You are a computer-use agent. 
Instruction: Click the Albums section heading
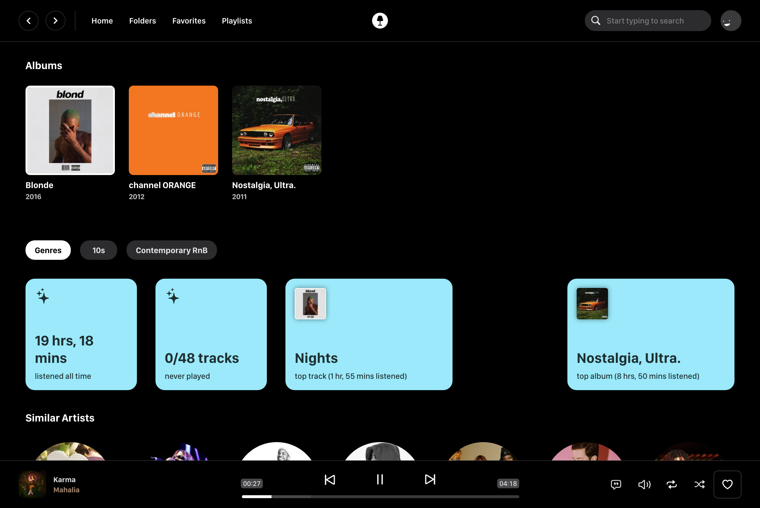44,65
